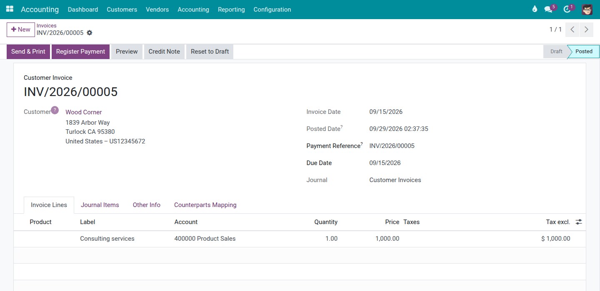Click the price cell 1,000.00
600x291 pixels.
(x=387, y=239)
